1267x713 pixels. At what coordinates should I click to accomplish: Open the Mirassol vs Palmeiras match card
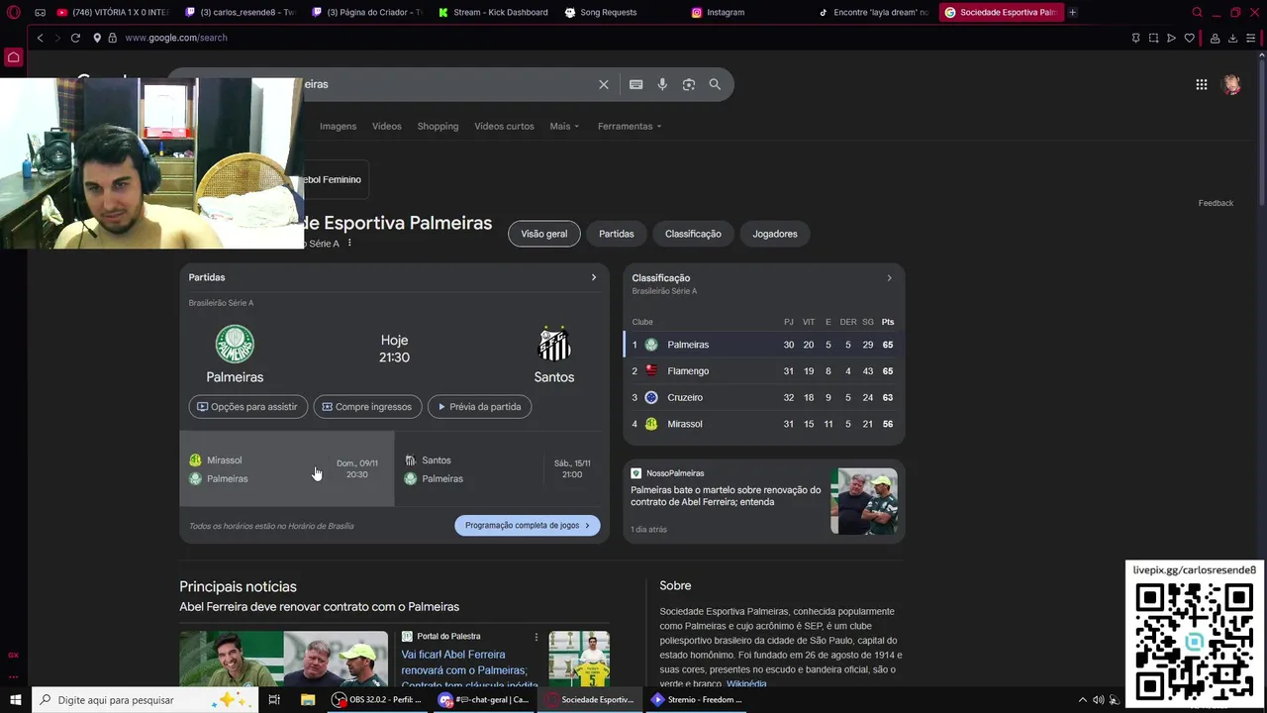coord(287,469)
